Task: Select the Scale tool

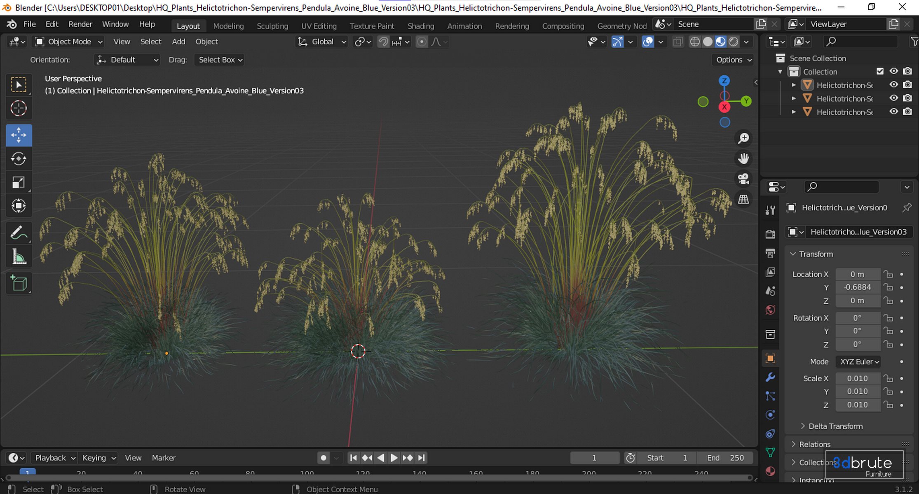Action: (19, 182)
